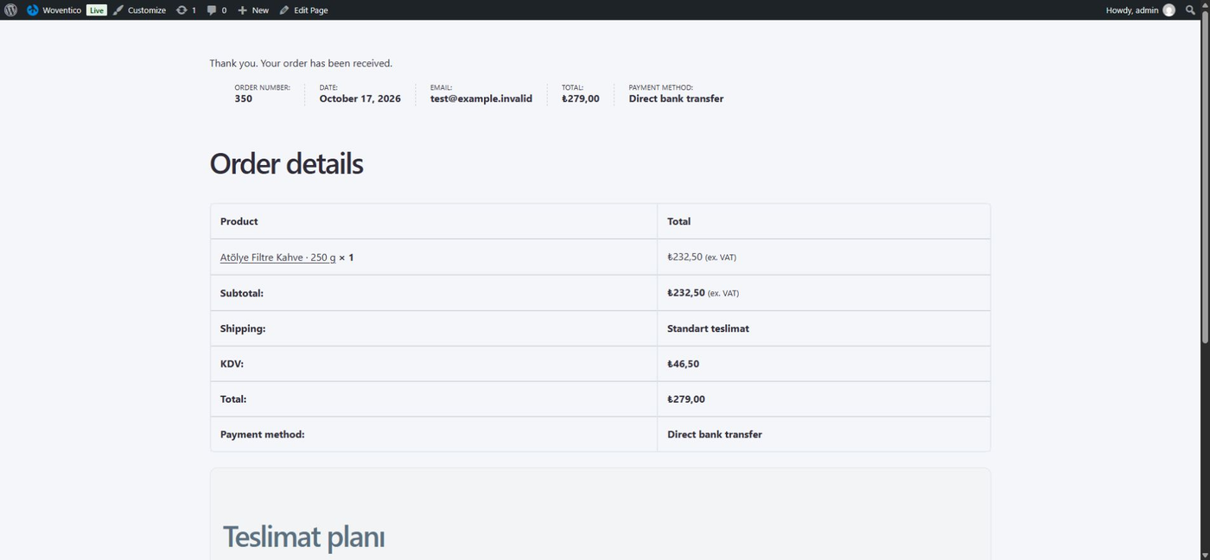Image resolution: width=1210 pixels, height=560 pixels.
Task: Click the test@example.invalid email text
Action: 481,99
